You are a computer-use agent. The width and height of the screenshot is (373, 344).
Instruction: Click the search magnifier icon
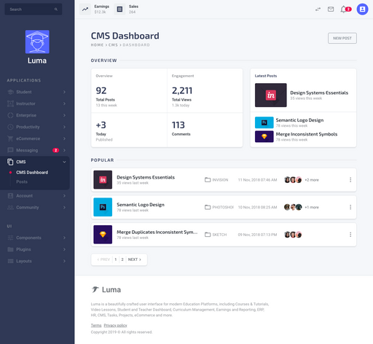click(56, 9)
